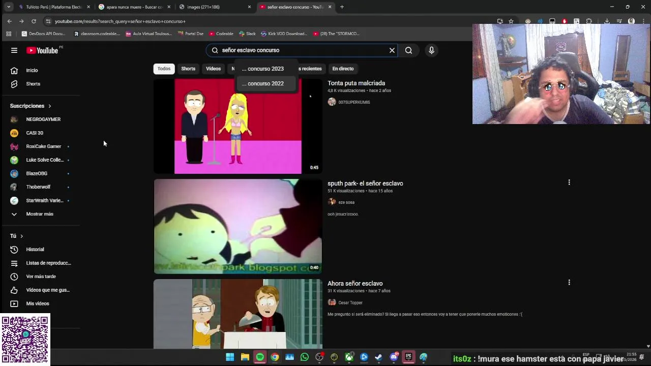651x366 pixels.
Task: Open Windows Start menu
Action: pos(230,357)
